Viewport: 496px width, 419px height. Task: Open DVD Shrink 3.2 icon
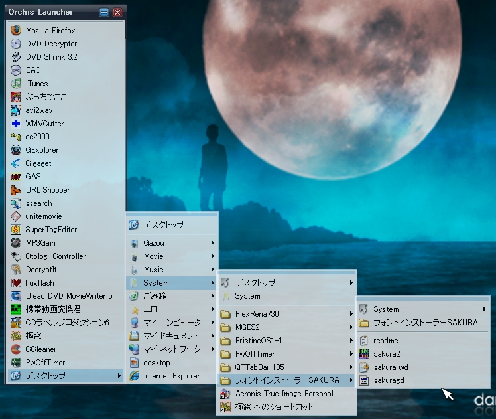click(16, 57)
